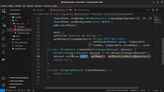Collapse the src folder

(x=10, y=20)
